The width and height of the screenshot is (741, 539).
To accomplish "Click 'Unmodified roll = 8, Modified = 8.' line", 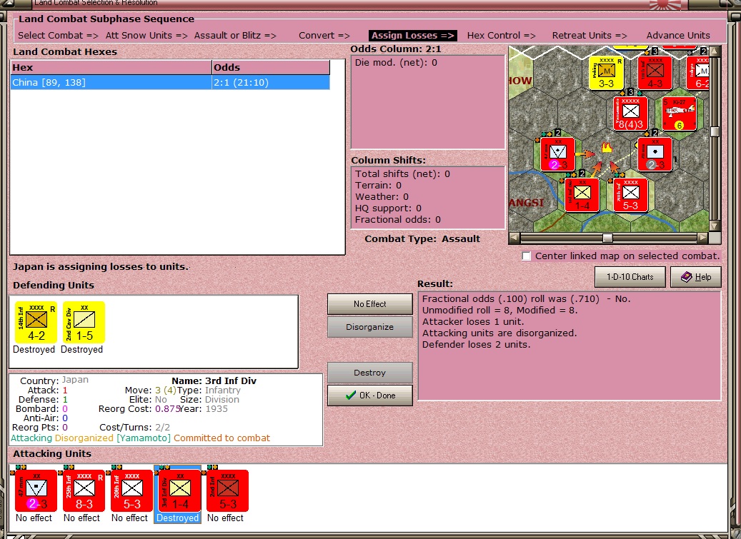I will click(500, 310).
